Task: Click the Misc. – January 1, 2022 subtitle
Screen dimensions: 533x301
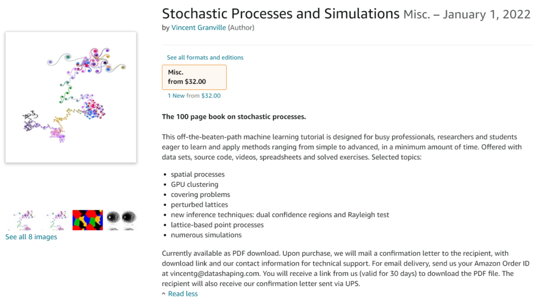Action: [x=467, y=15]
